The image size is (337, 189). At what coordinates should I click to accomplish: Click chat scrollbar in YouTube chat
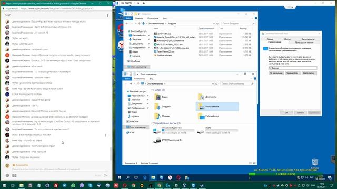click(111, 154)
